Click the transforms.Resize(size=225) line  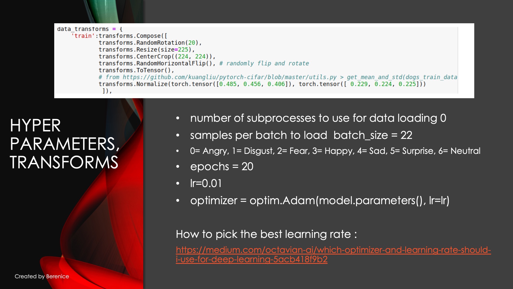coord(146,50)
